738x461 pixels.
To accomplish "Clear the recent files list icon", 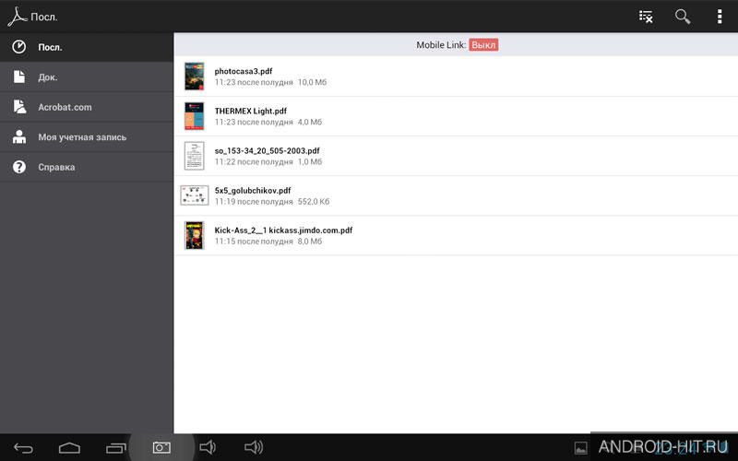I will tap(646, 17).
